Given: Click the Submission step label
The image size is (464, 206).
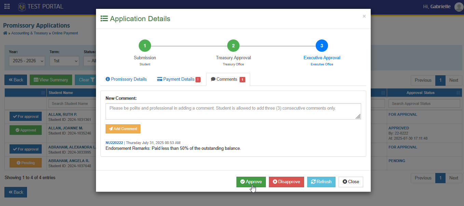Looking at the screenshot, I should [x=145, y=58].
